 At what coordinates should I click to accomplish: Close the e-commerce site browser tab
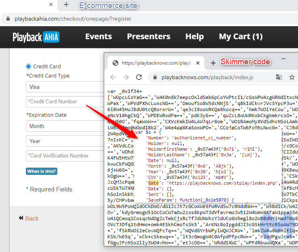[x=51, y=4]
